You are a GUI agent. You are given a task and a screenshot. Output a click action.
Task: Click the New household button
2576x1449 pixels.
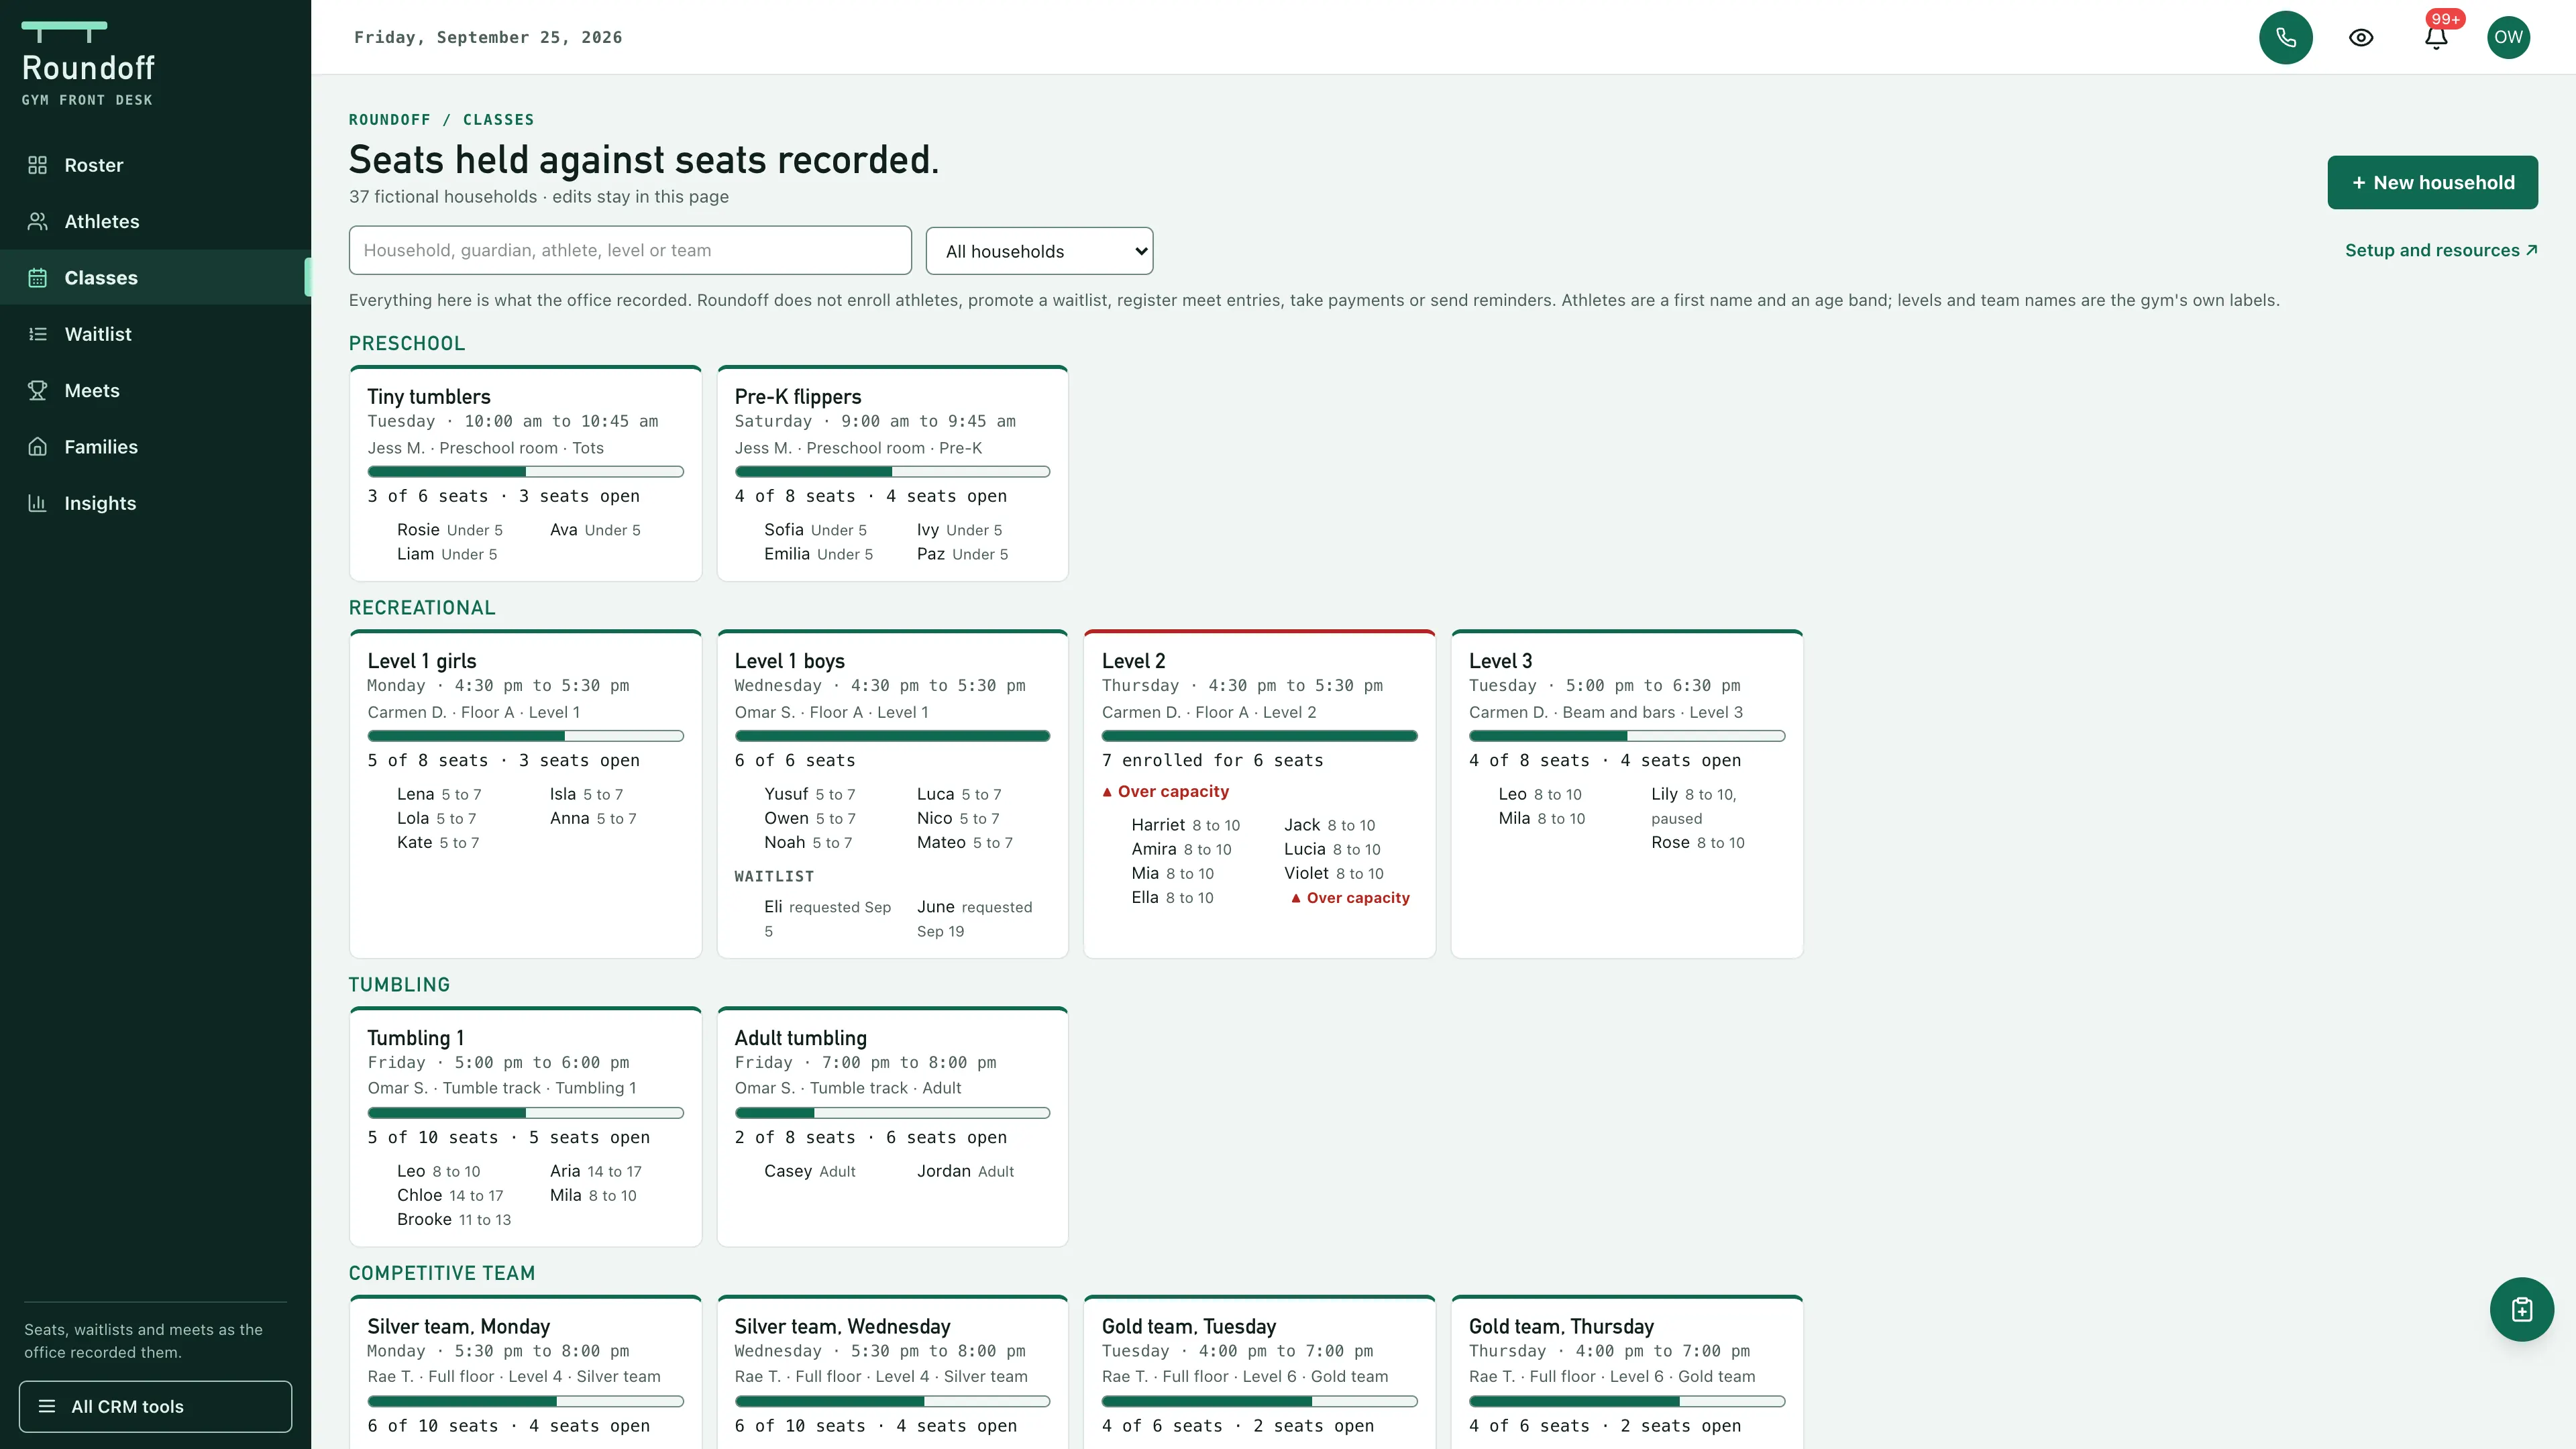coord(2432,182)
